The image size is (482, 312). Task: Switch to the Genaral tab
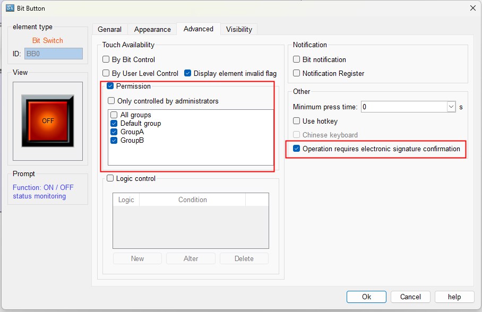tap(109, 29)
